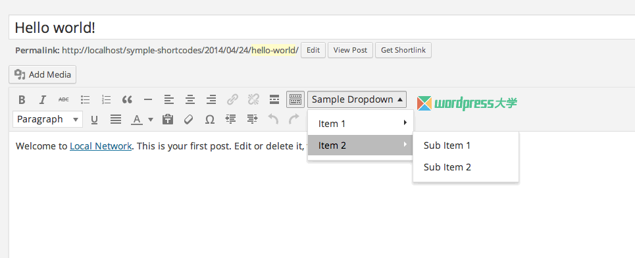
Task: Align text left
Action: pyautogui.click(x=169, y=99)
